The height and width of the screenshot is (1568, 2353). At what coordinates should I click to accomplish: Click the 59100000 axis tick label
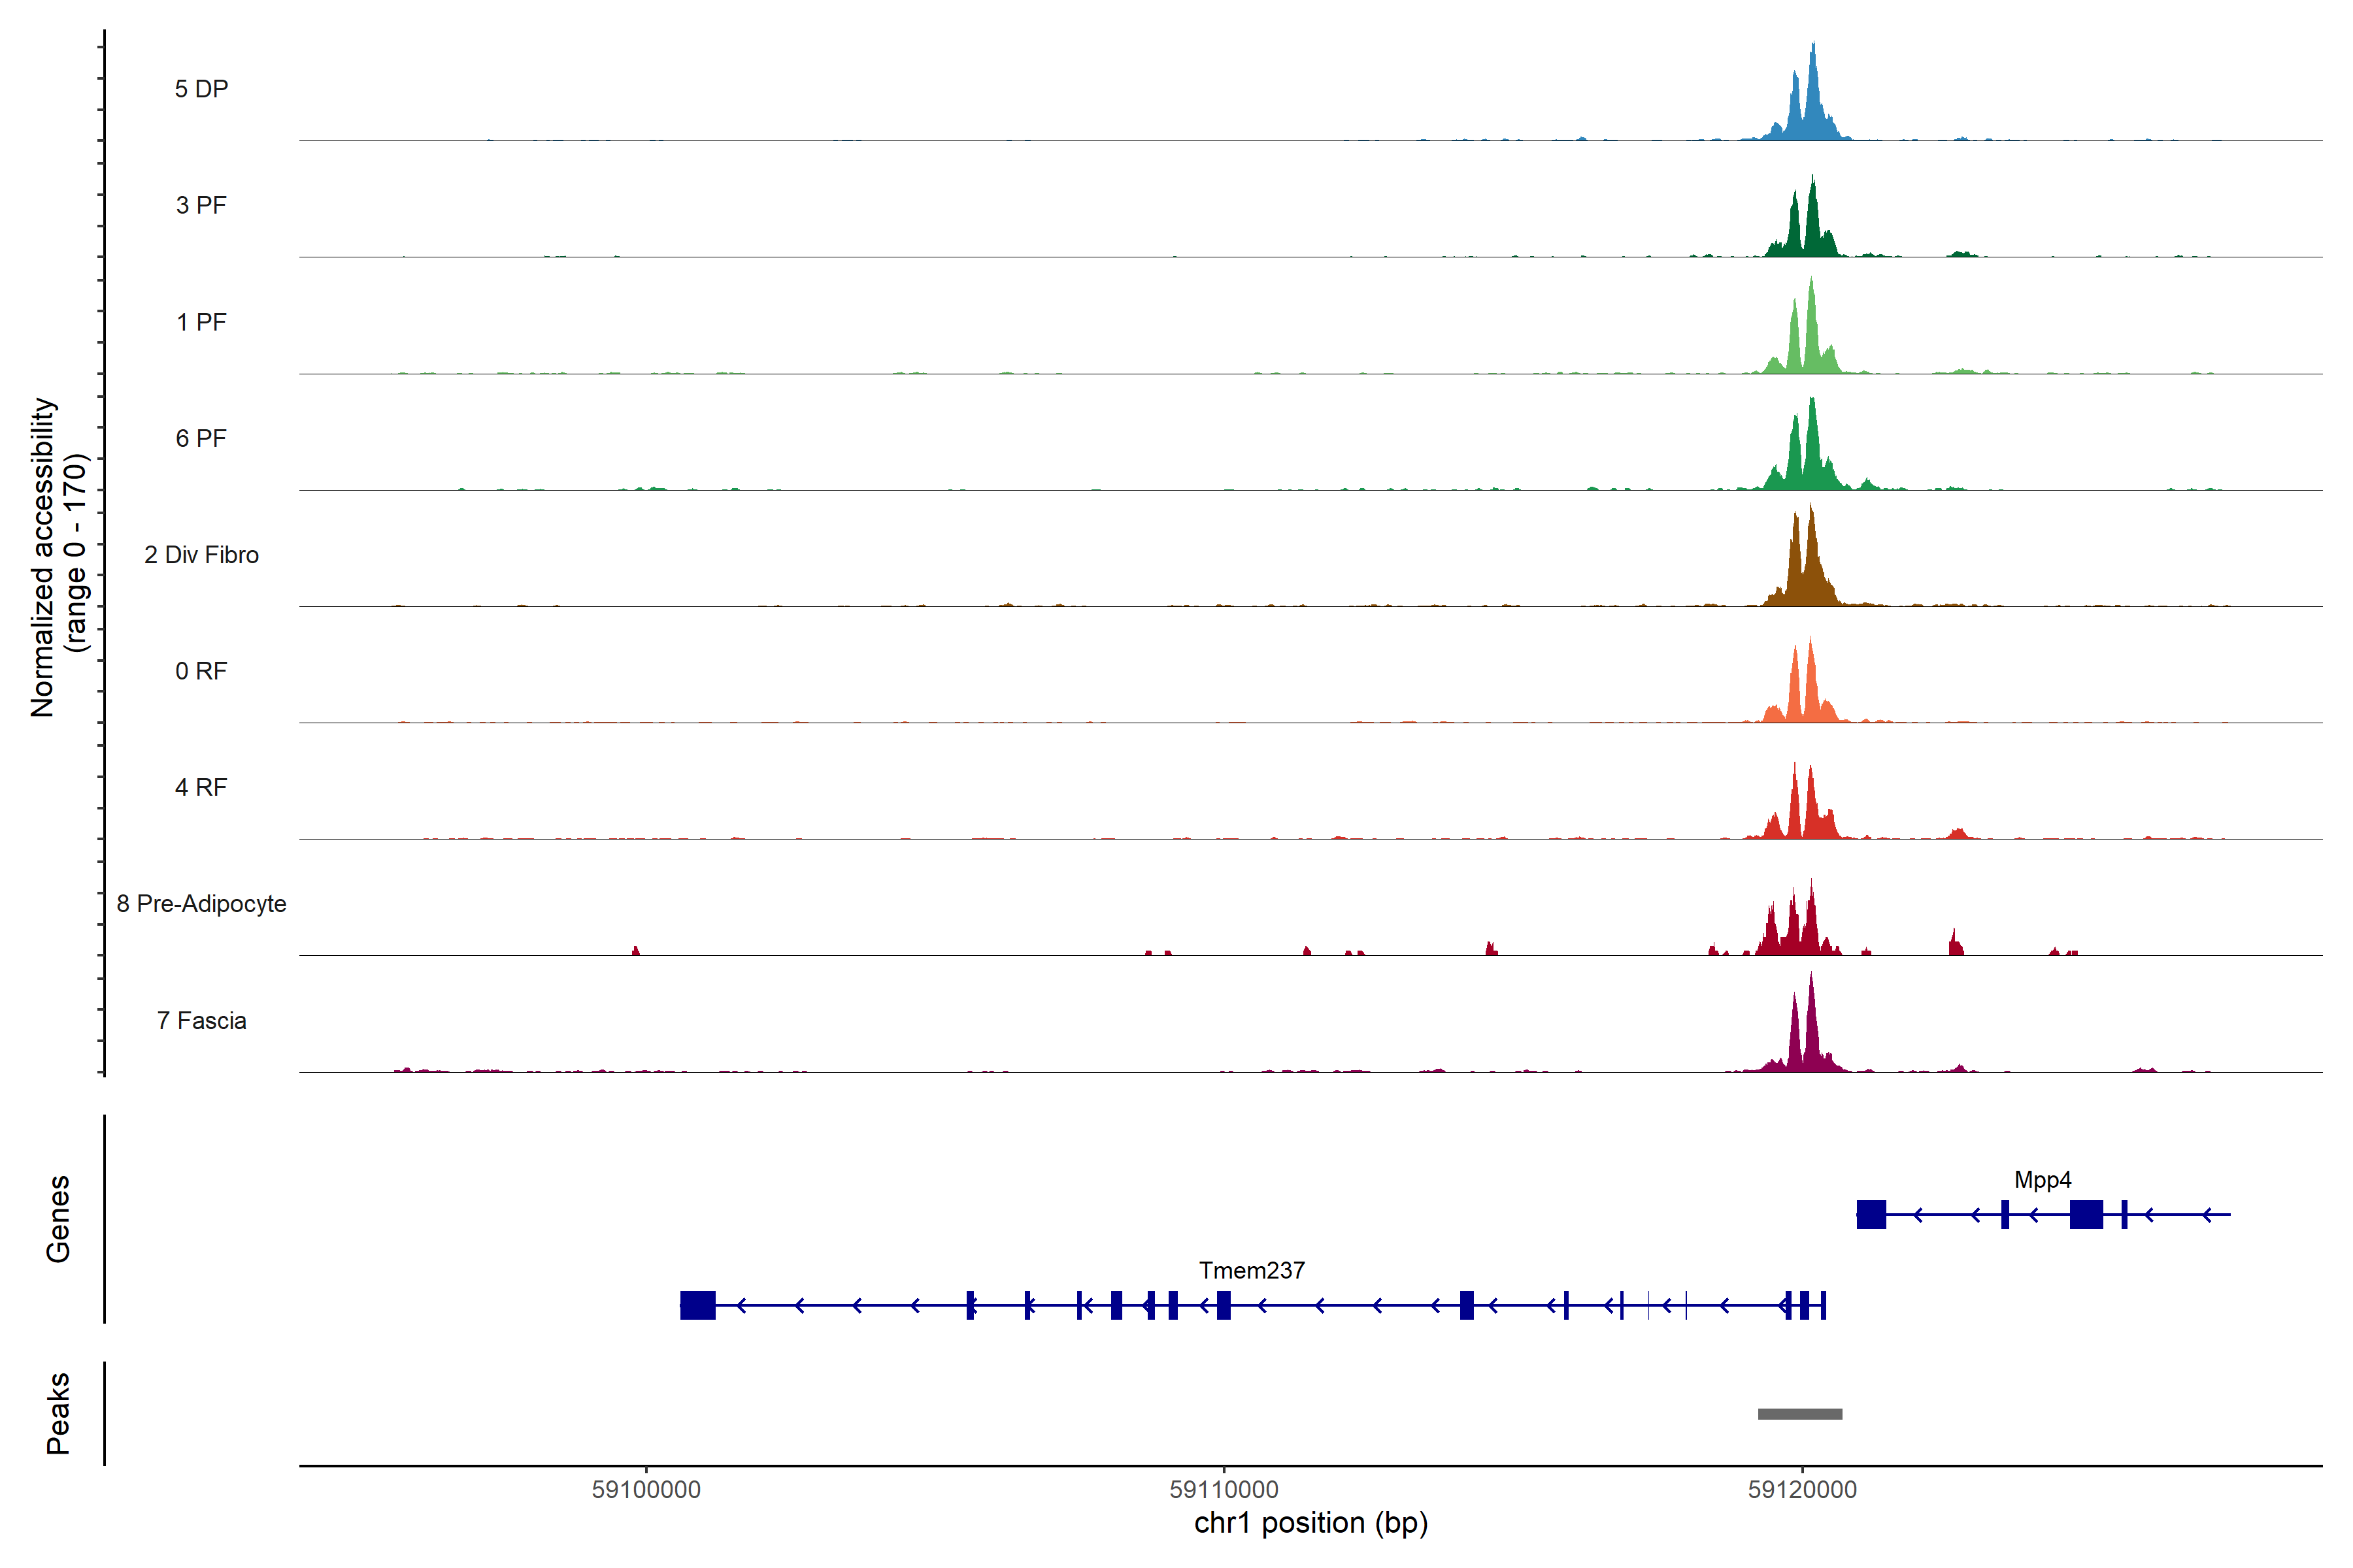(x=646, y=1490)
